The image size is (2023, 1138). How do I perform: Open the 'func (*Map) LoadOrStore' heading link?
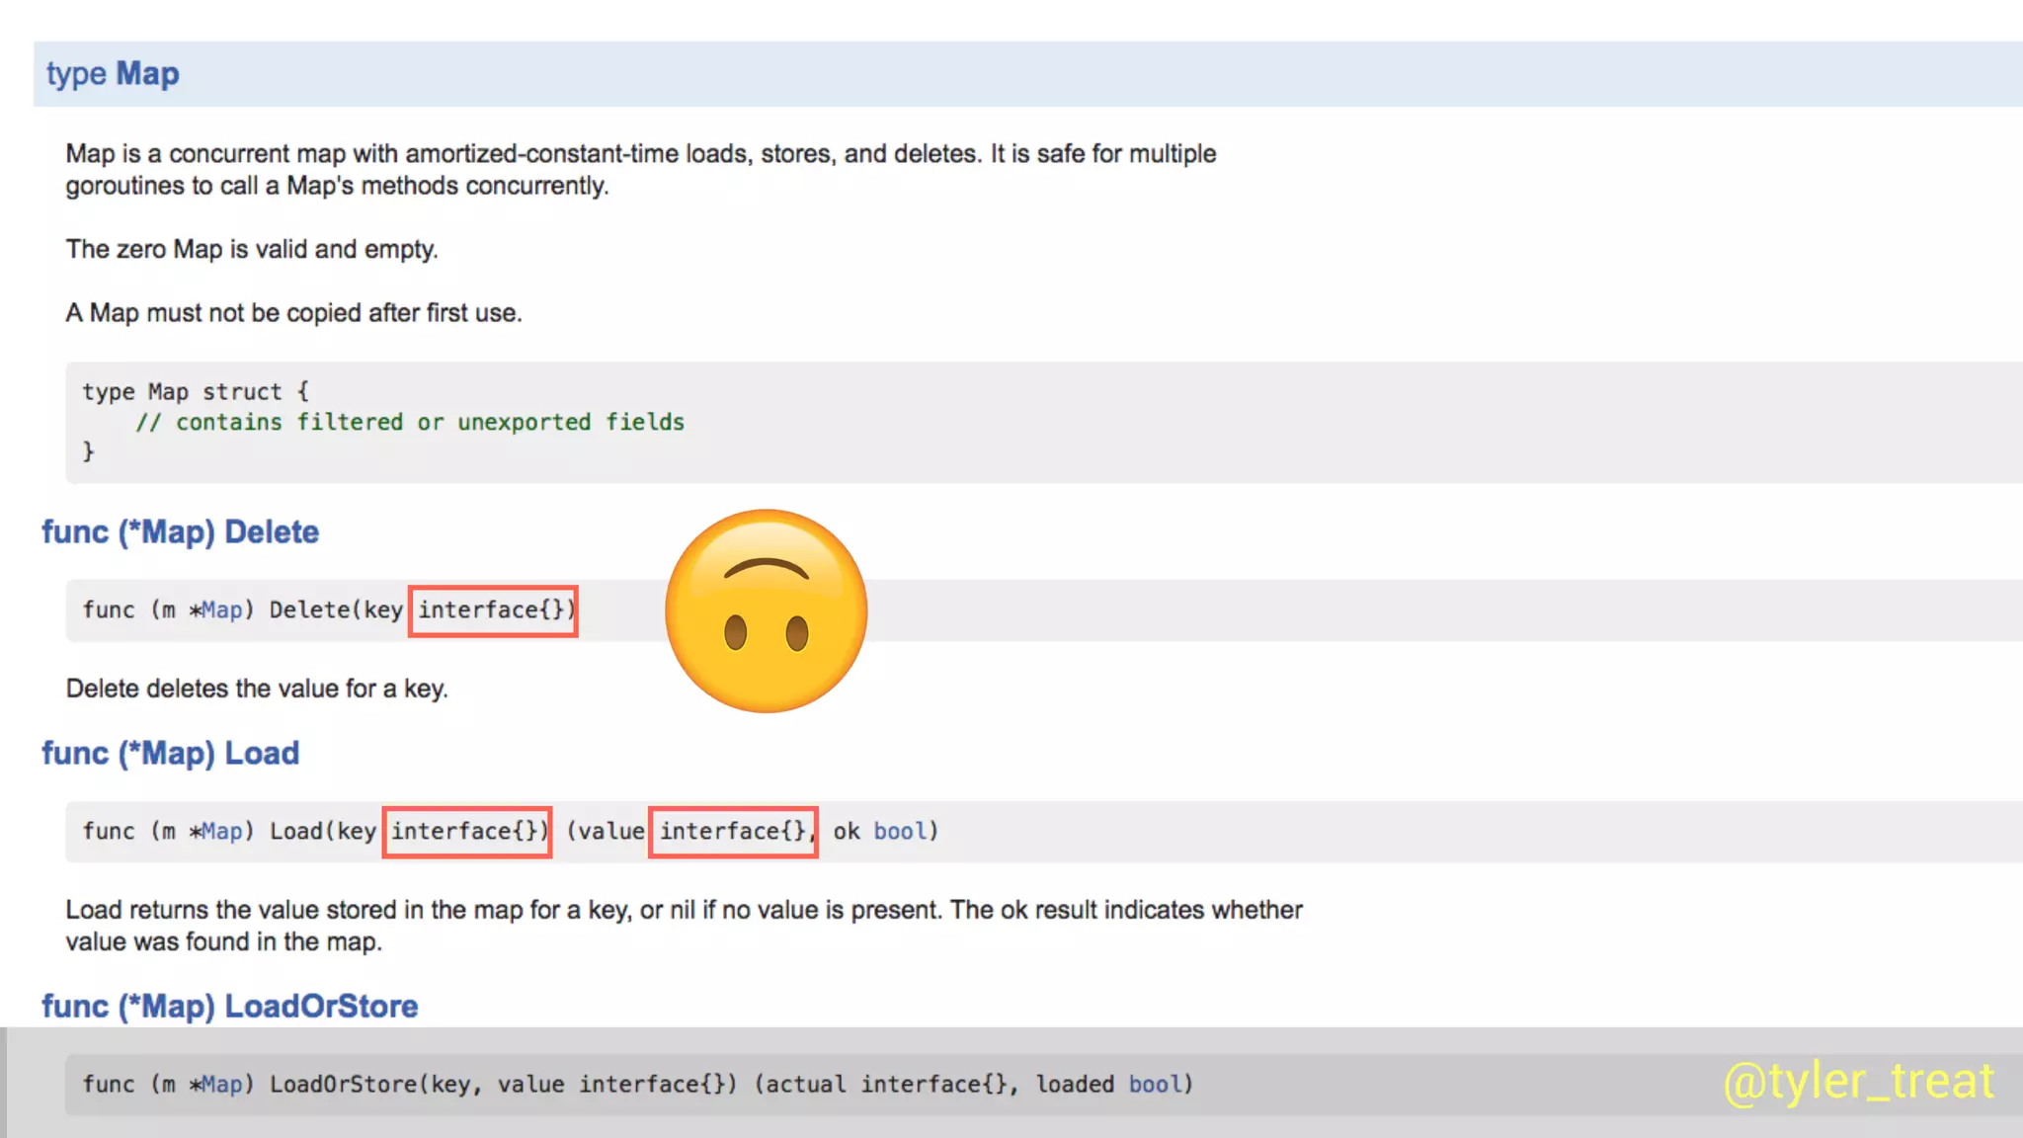click(229, 1007)
